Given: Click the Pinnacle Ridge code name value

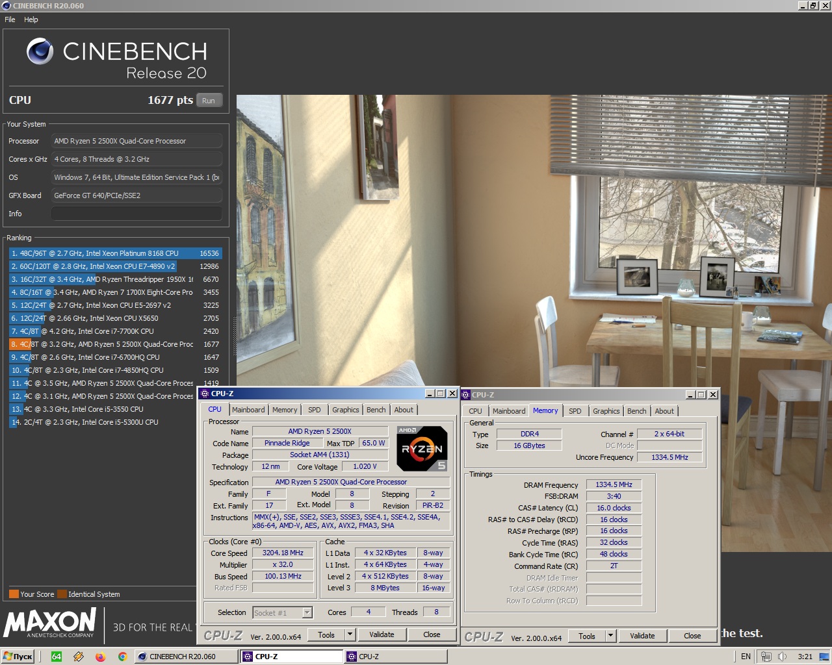Looking at the screenshot, I should pos(287,443).
